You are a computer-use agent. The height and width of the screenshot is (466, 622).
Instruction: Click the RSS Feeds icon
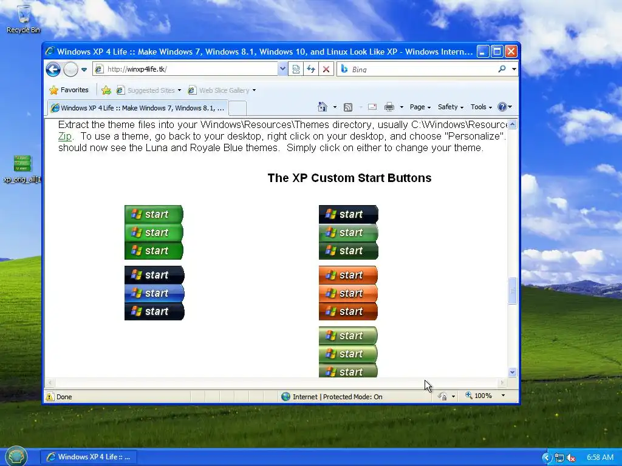(348, 107)
